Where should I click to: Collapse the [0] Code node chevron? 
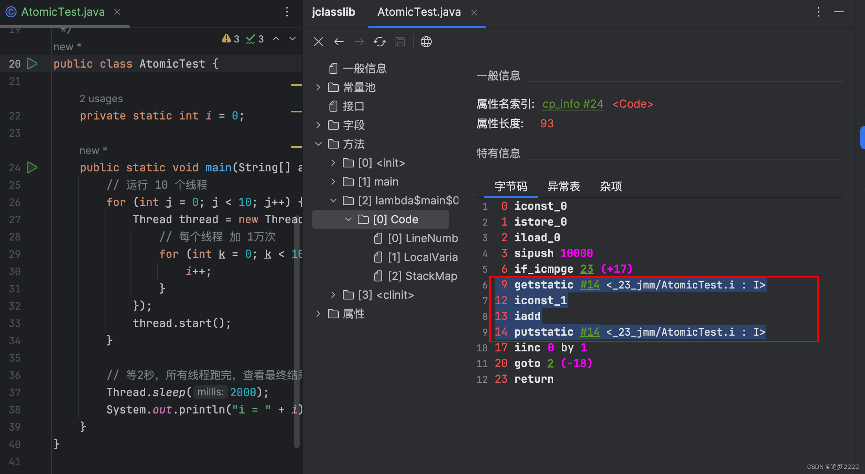pos(348,219)
